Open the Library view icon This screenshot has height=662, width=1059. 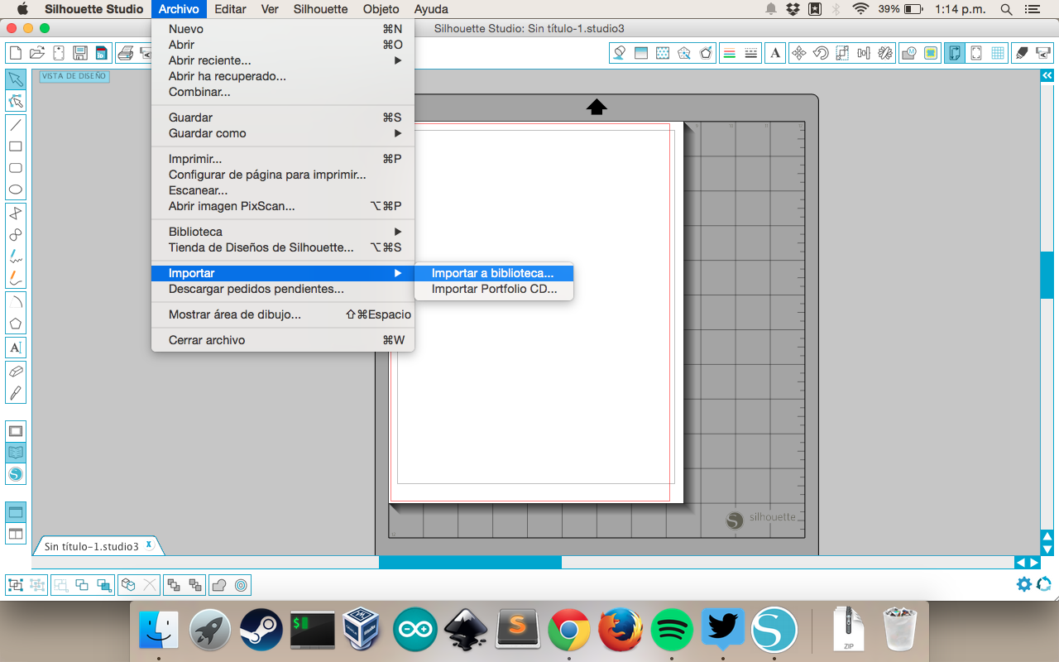click(15, 453)
